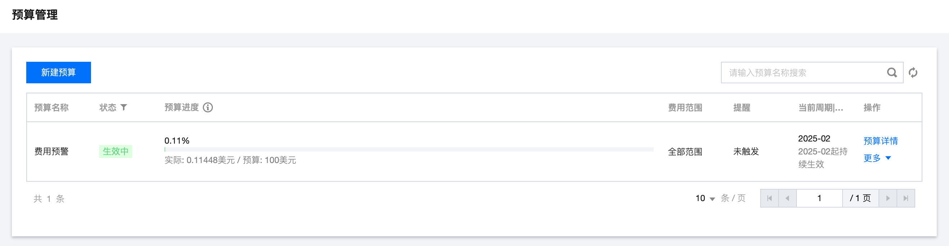Open the status column filter

(124, 107)
